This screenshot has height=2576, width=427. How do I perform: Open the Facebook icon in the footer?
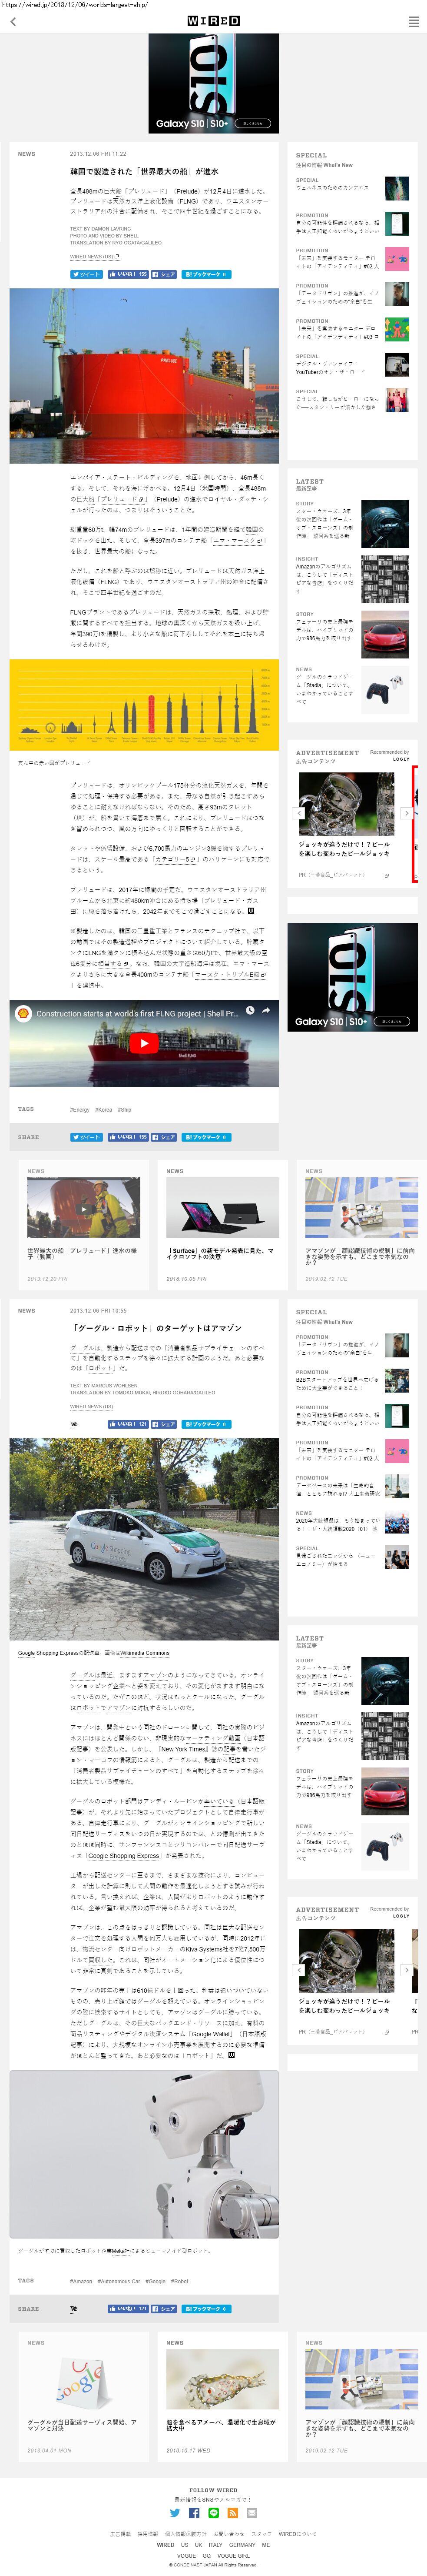tap(195, 2512)
